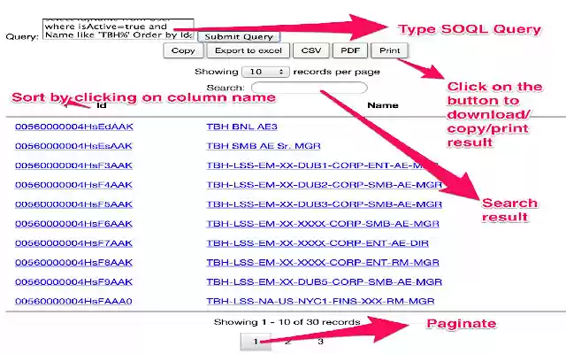Click the Print button

tap(389, 50)
